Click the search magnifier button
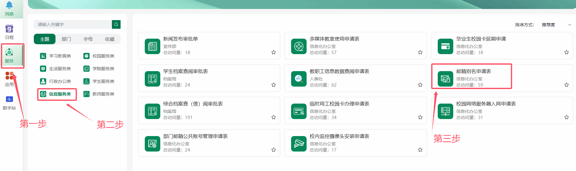This screenshot has width=576, height=171. coord(116,24)
